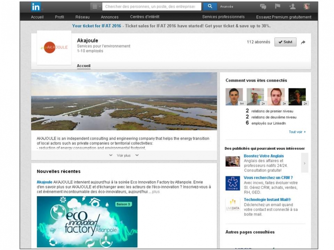This screenshot has width=334, height=250.
Task: Click Boostez Votre Anglais ad thumbnail
Action: pos(233,162)
